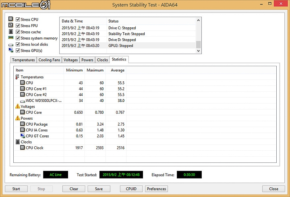Click the Close button at bottom right
Screen dimensions: 290x197
(273, 189)
